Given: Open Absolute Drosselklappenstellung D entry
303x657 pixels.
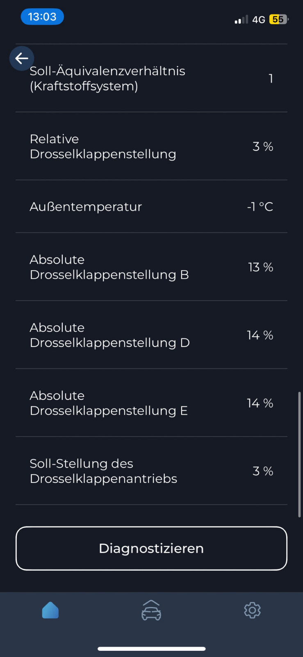Looking at the screenshot, I should [151, 335].
